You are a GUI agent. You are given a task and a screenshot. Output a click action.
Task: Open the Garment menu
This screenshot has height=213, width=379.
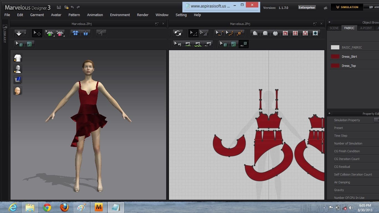click(x=37, y=15)
